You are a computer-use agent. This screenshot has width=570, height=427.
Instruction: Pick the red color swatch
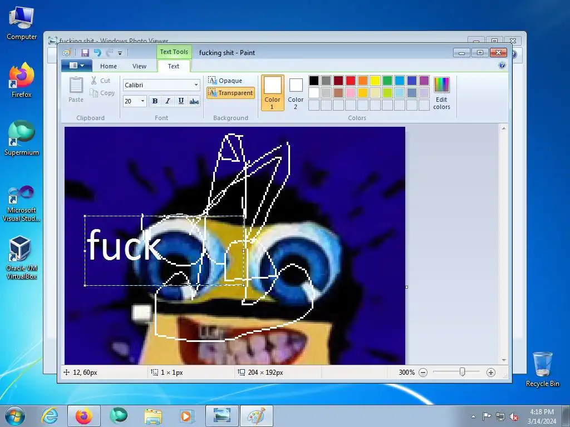(x=351, y=80)
